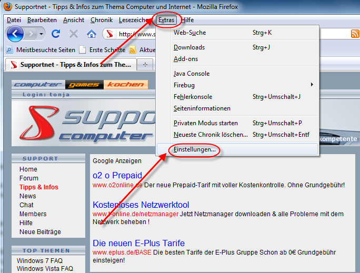Click the Supportnet S logo on page
360x273 pixels.
(39, 123)
